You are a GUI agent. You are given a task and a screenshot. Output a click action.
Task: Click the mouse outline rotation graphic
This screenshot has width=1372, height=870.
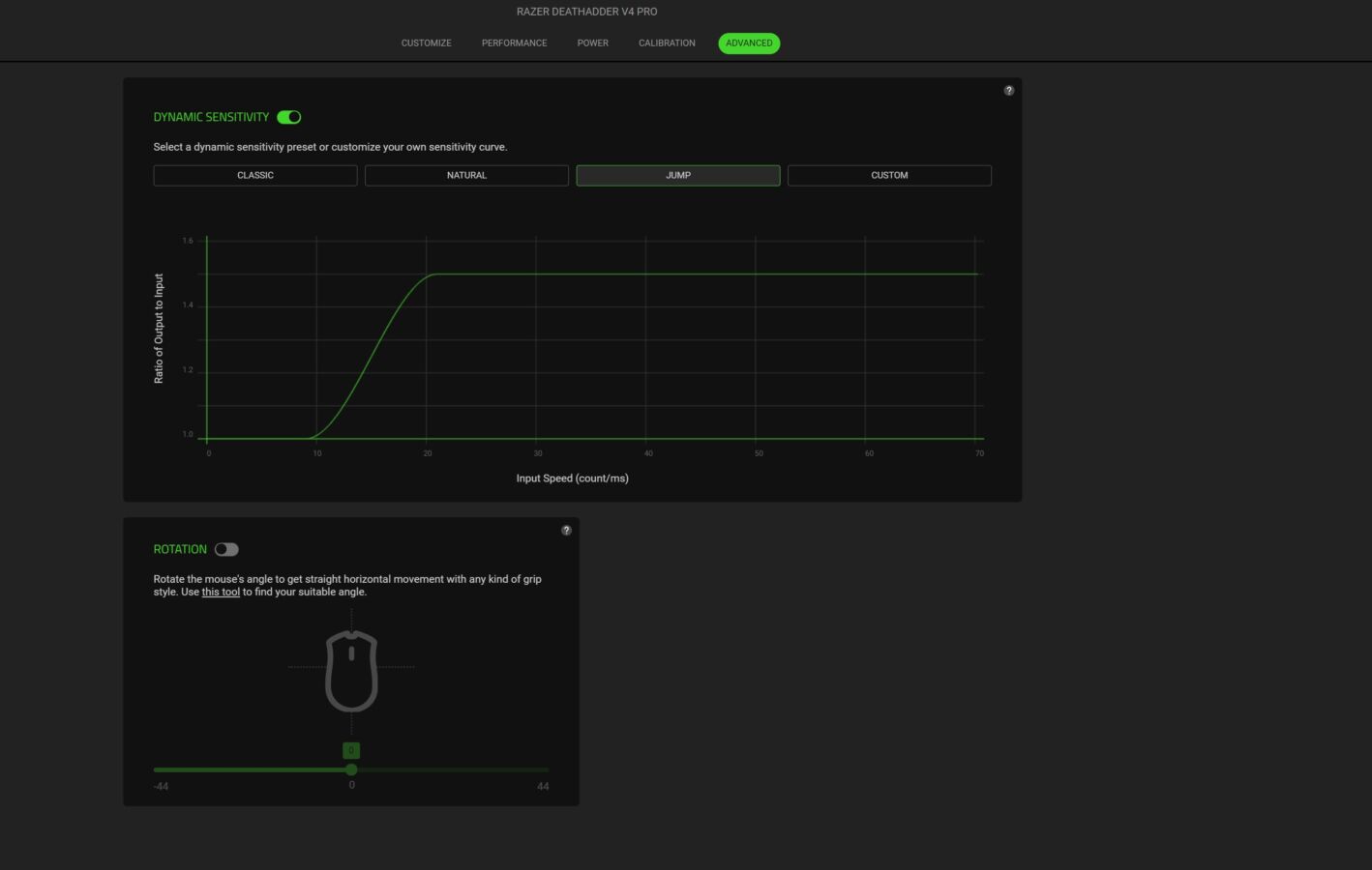[x=351, y=671]
